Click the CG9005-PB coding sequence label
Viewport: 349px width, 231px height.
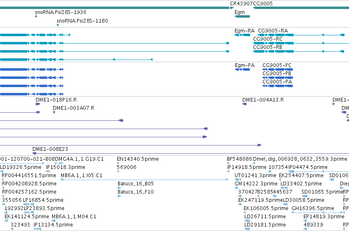click(277, 74)
